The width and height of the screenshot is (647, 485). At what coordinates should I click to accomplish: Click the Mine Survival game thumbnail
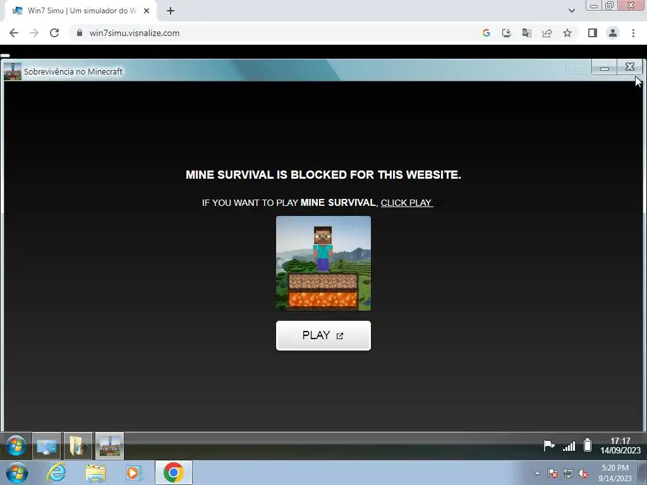323,263
